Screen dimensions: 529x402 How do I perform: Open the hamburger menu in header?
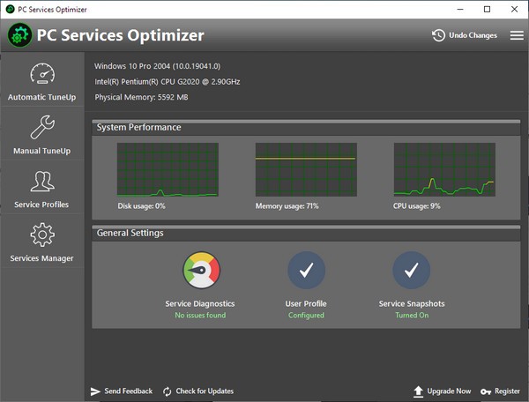516,35
